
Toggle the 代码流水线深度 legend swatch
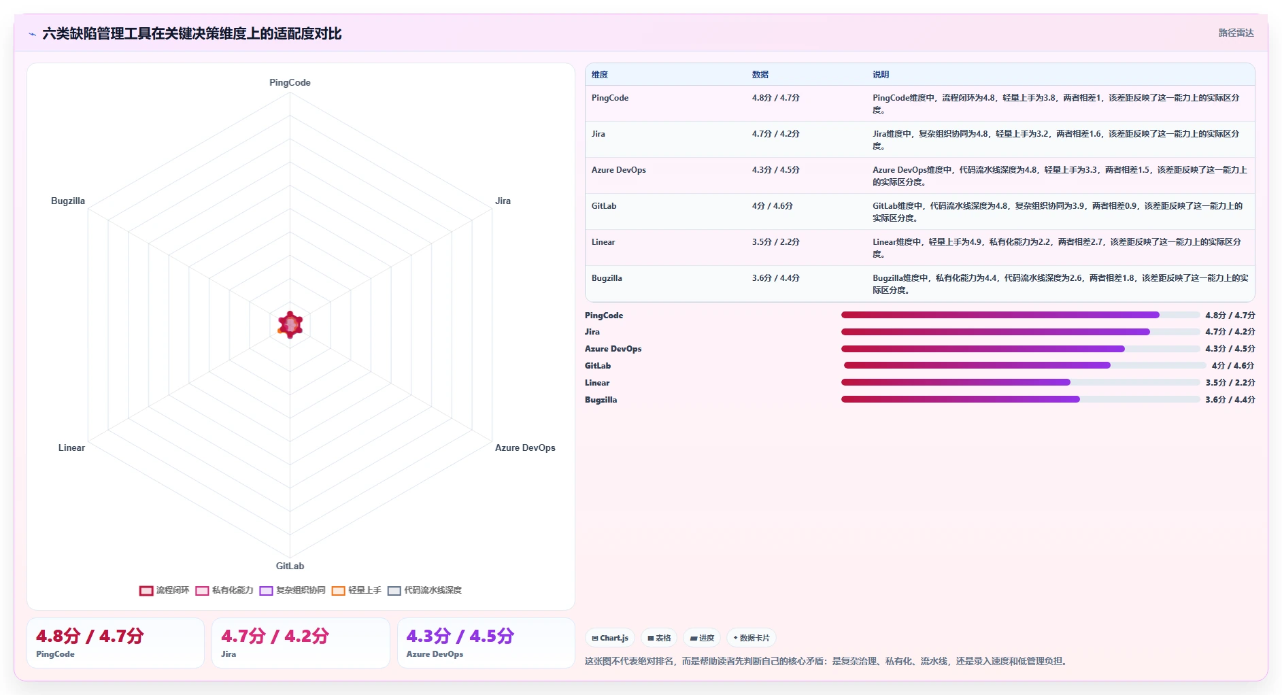(394, 590)
